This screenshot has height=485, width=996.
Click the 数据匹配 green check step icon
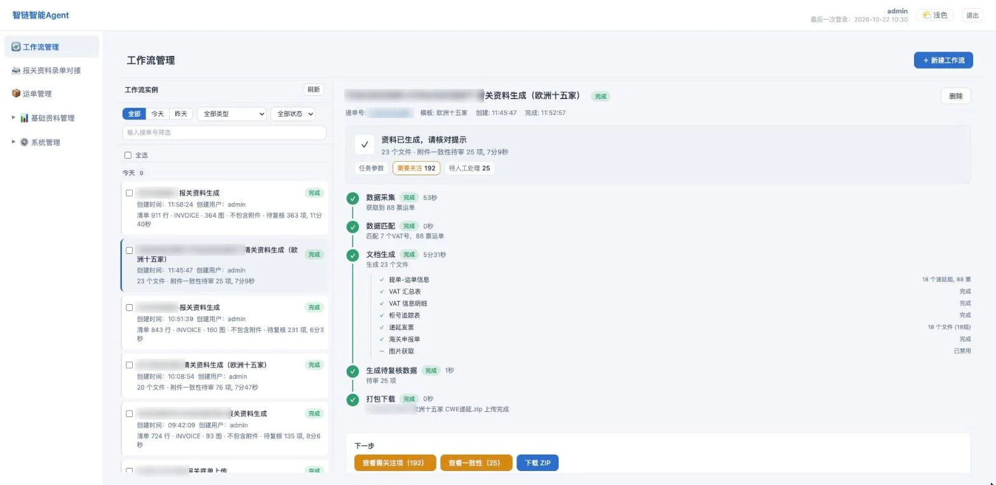[x=353, y=227]
